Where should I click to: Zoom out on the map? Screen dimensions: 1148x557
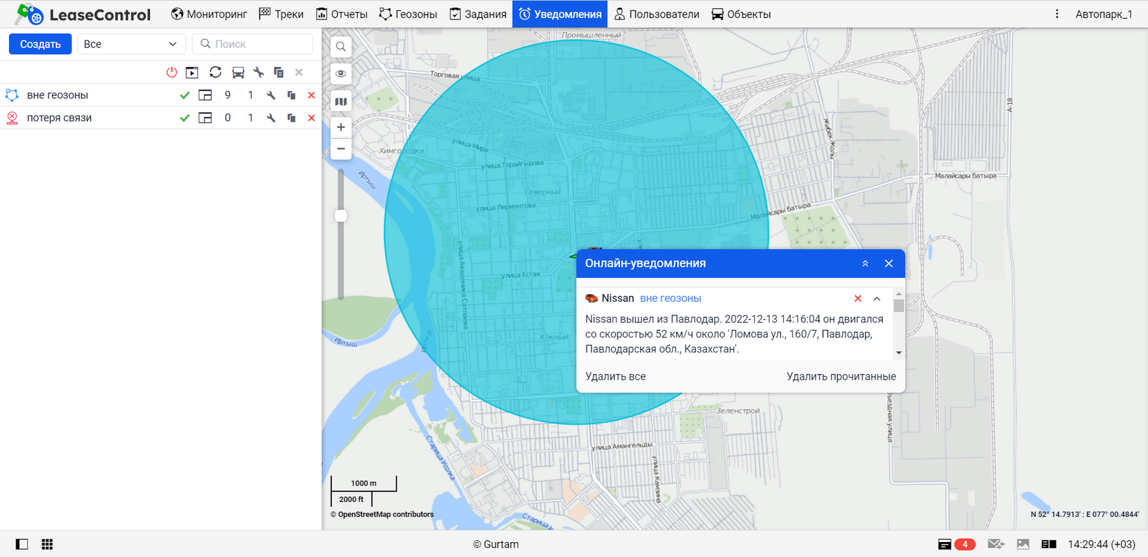341,149
